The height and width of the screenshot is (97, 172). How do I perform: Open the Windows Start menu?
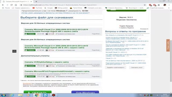click(3, 95)
